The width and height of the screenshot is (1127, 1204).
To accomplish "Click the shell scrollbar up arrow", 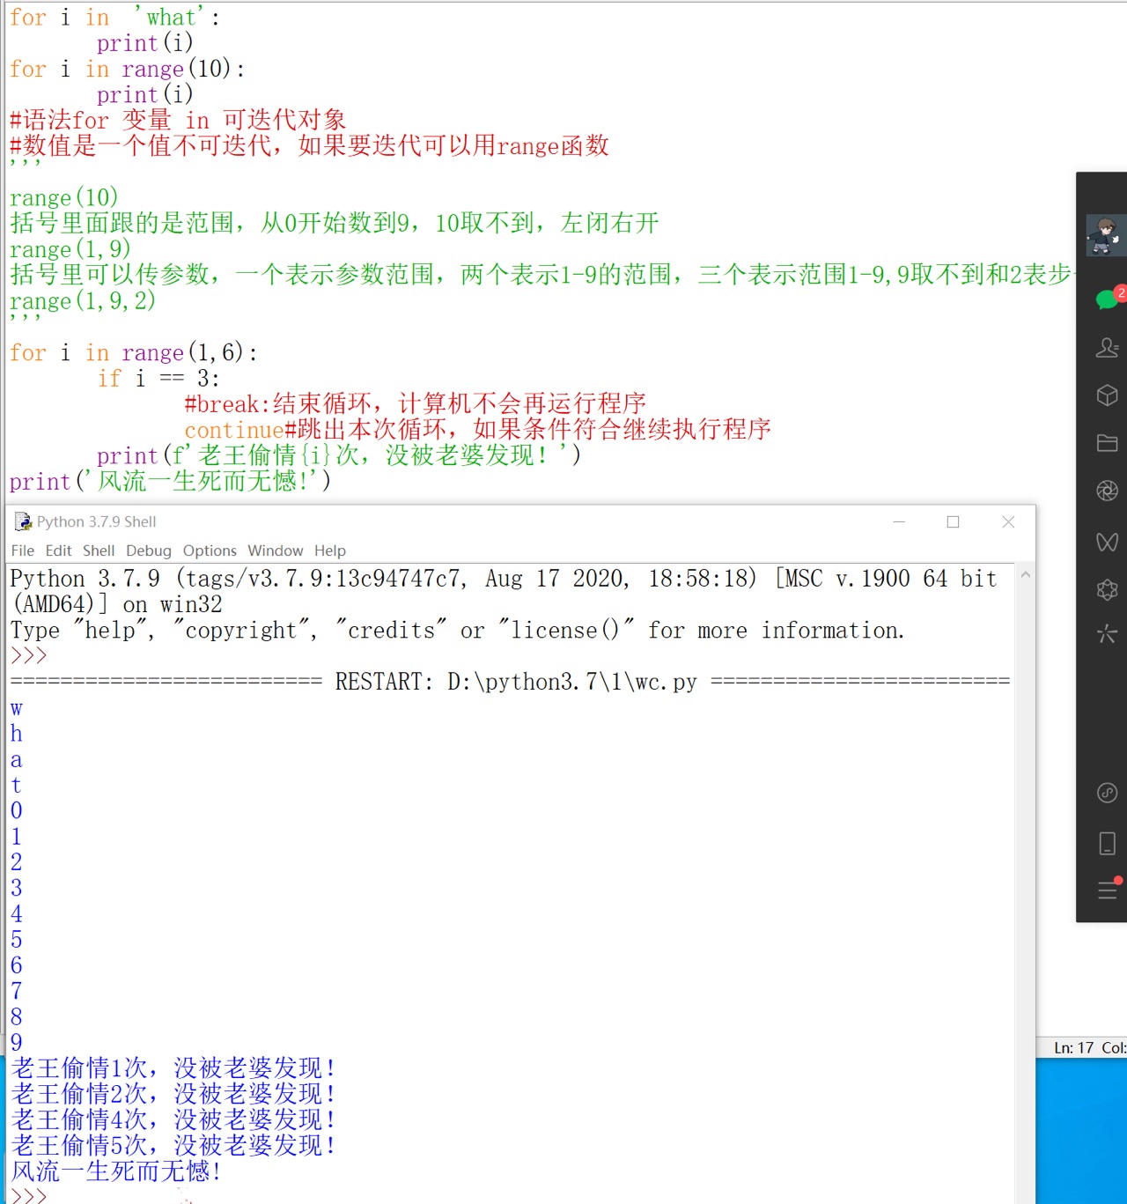I will 1025,573.
